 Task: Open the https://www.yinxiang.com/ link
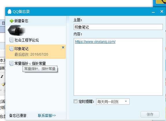click(95, 42)
